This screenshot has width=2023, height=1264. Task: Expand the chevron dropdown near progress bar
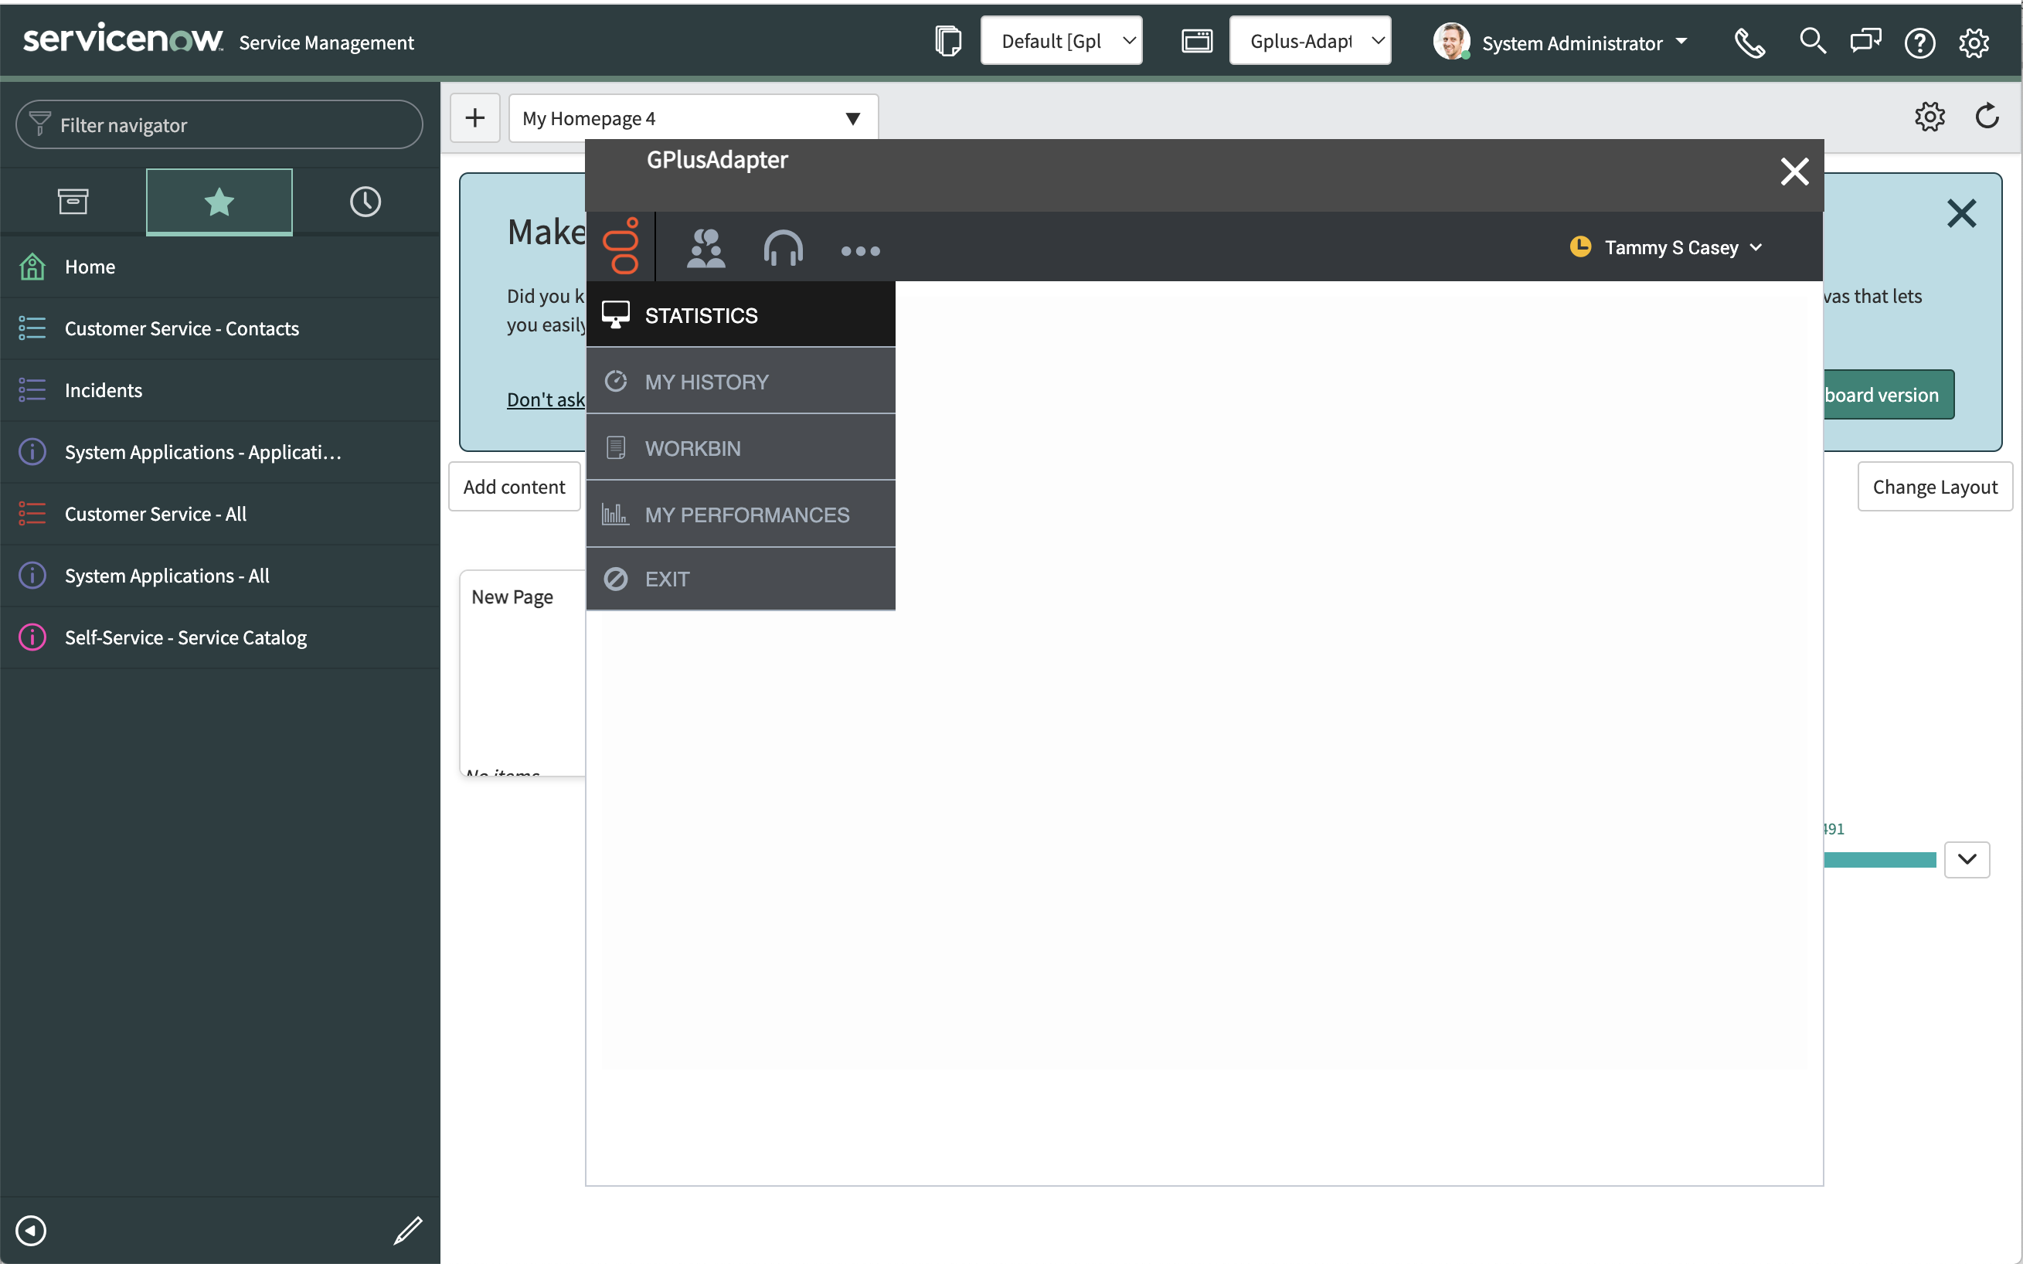tap(1966, 859)
